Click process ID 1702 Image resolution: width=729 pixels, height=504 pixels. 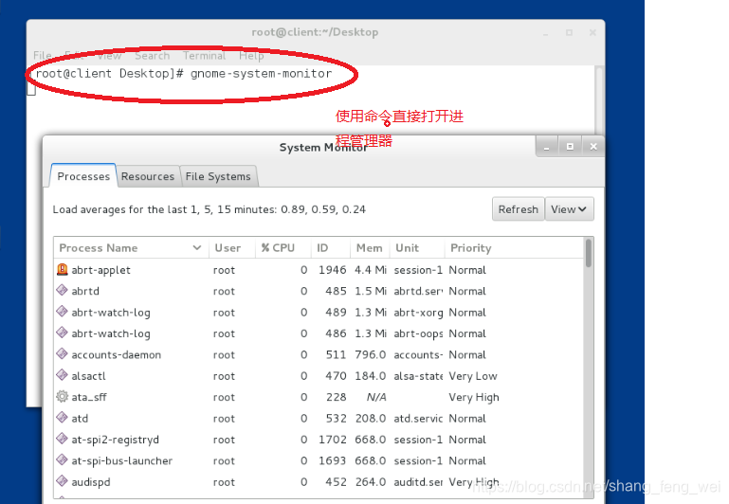coord(332,440)
